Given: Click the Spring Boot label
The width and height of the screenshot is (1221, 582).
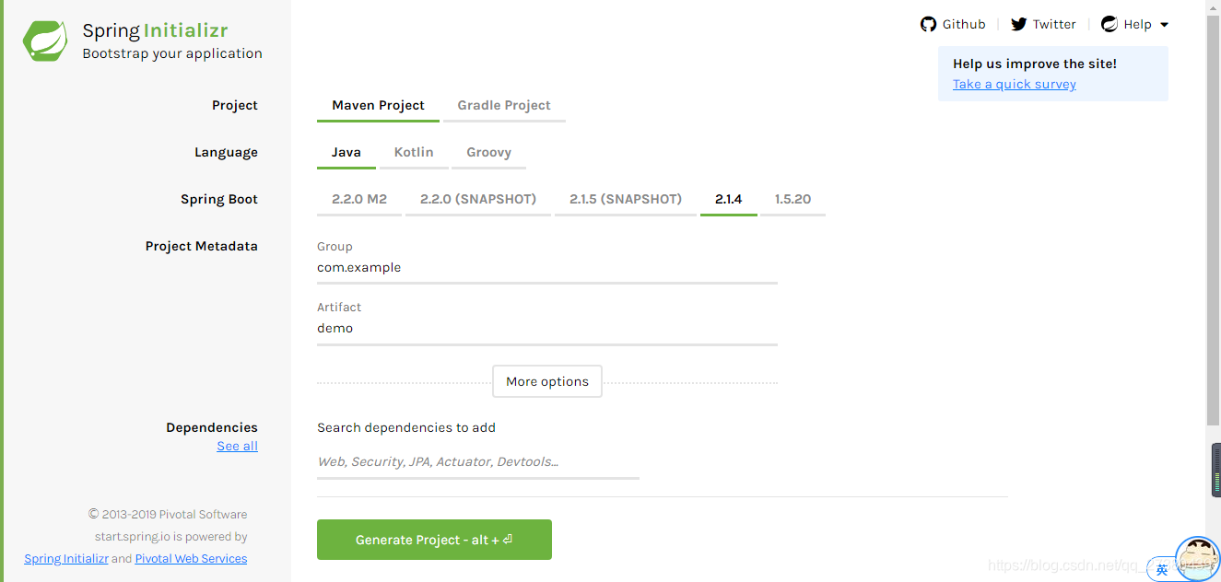Looking at the screenshot, I should pyautogui.click(x=219, y=199).
